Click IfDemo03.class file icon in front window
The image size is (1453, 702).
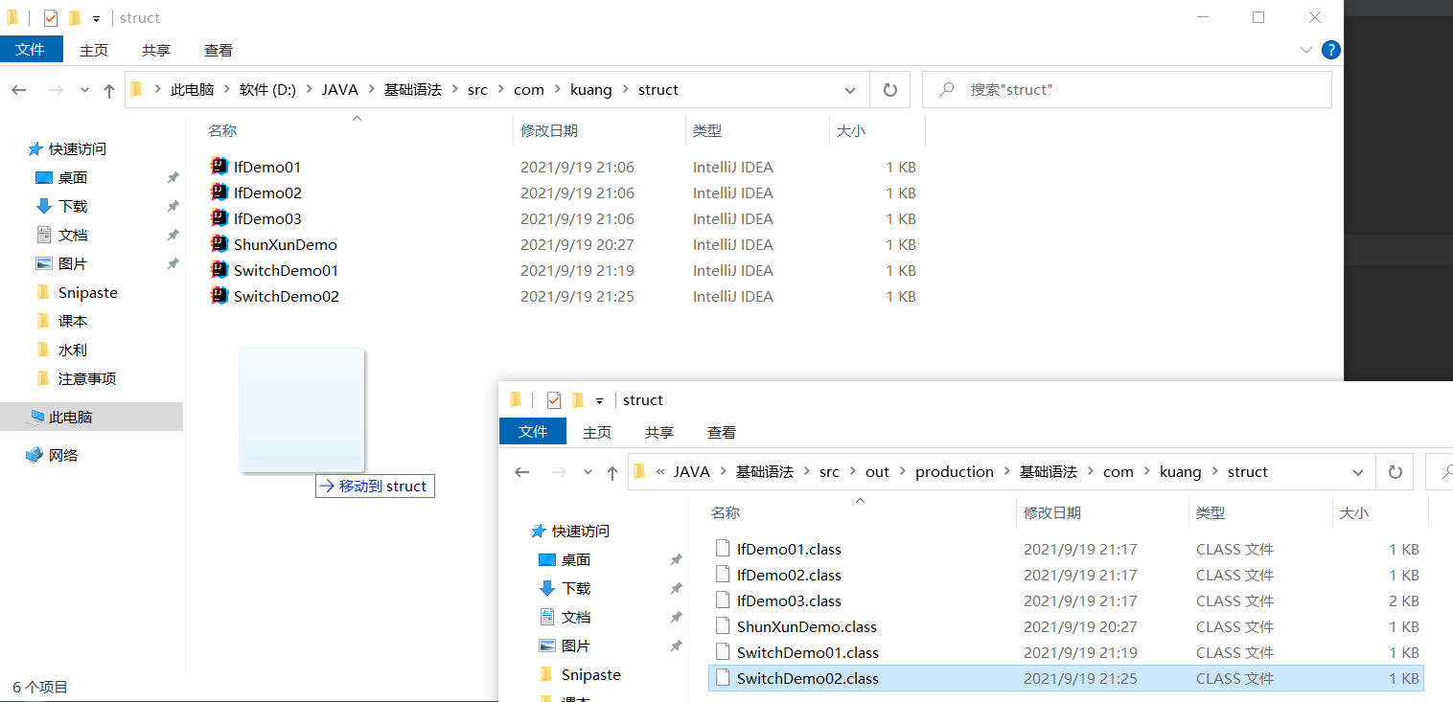tap(724, 600)
